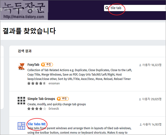Viewport: 166px width, 135px height.
Task: Open the Simple Tab Groups title
Action: 41,99
